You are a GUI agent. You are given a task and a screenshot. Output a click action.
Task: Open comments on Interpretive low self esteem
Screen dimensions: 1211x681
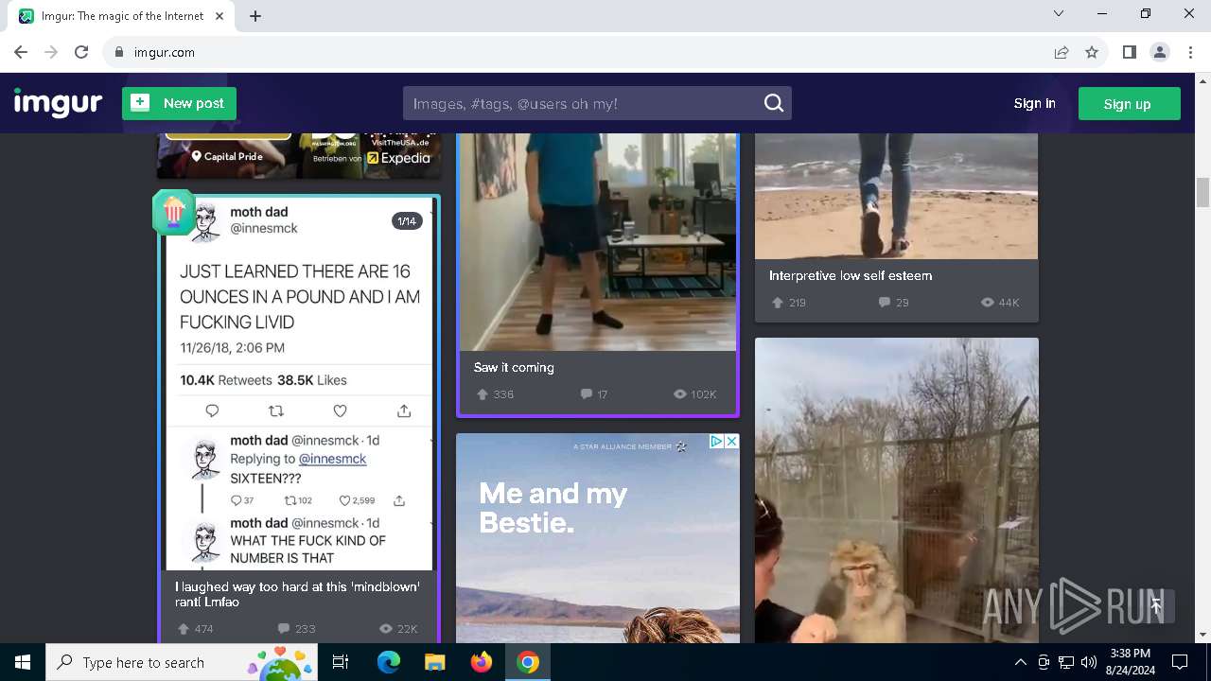pyautogui.click(x=884, y=303)
